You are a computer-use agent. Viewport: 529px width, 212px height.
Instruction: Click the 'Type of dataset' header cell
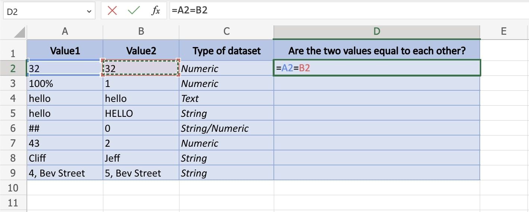click(226, 51)
